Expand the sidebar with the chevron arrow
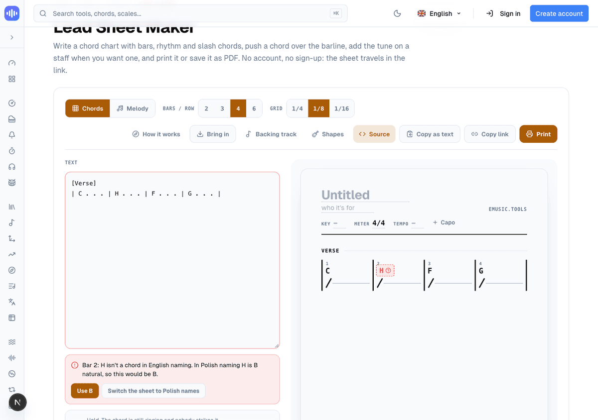The width and height of the screenshot is (598, 420). [x=12, y=37]
